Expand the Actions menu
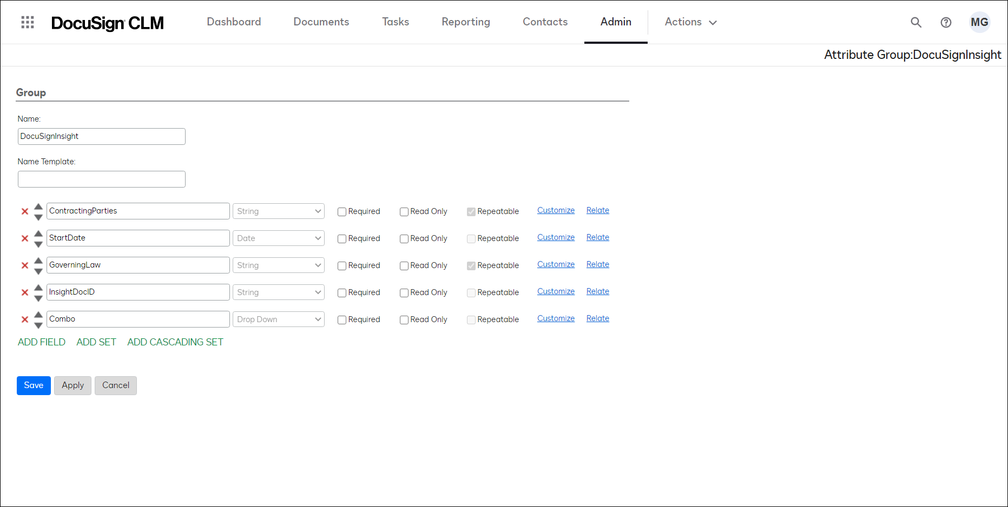This screenshot has width=1008, height=507. click(691, 22)
